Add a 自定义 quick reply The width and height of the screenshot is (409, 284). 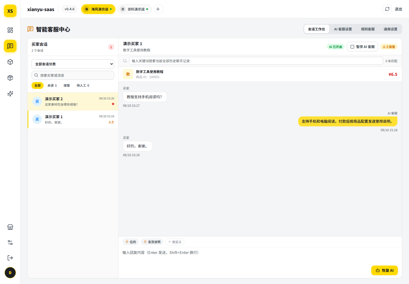[x=175, y=242]
